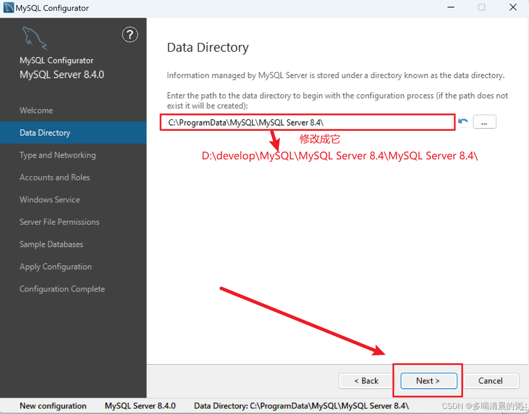Image resolution: width=529 pixels, height=414 pixels.
Task: Click 'MySQL Configurator' label in the sidebar
Action: point(57,60)
